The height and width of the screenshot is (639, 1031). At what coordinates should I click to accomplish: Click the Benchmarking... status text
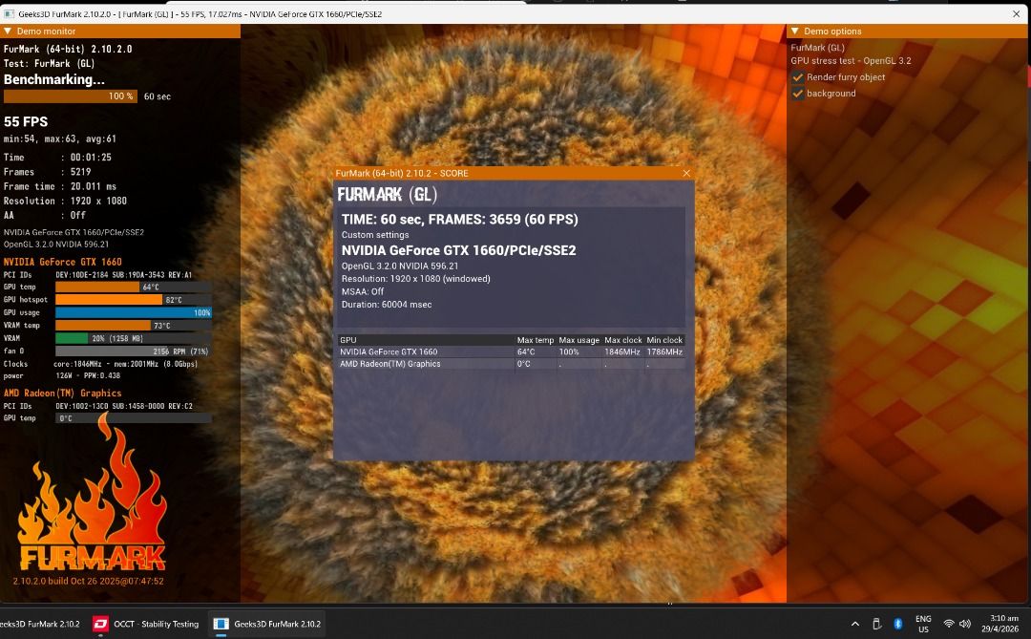point(53,79)
